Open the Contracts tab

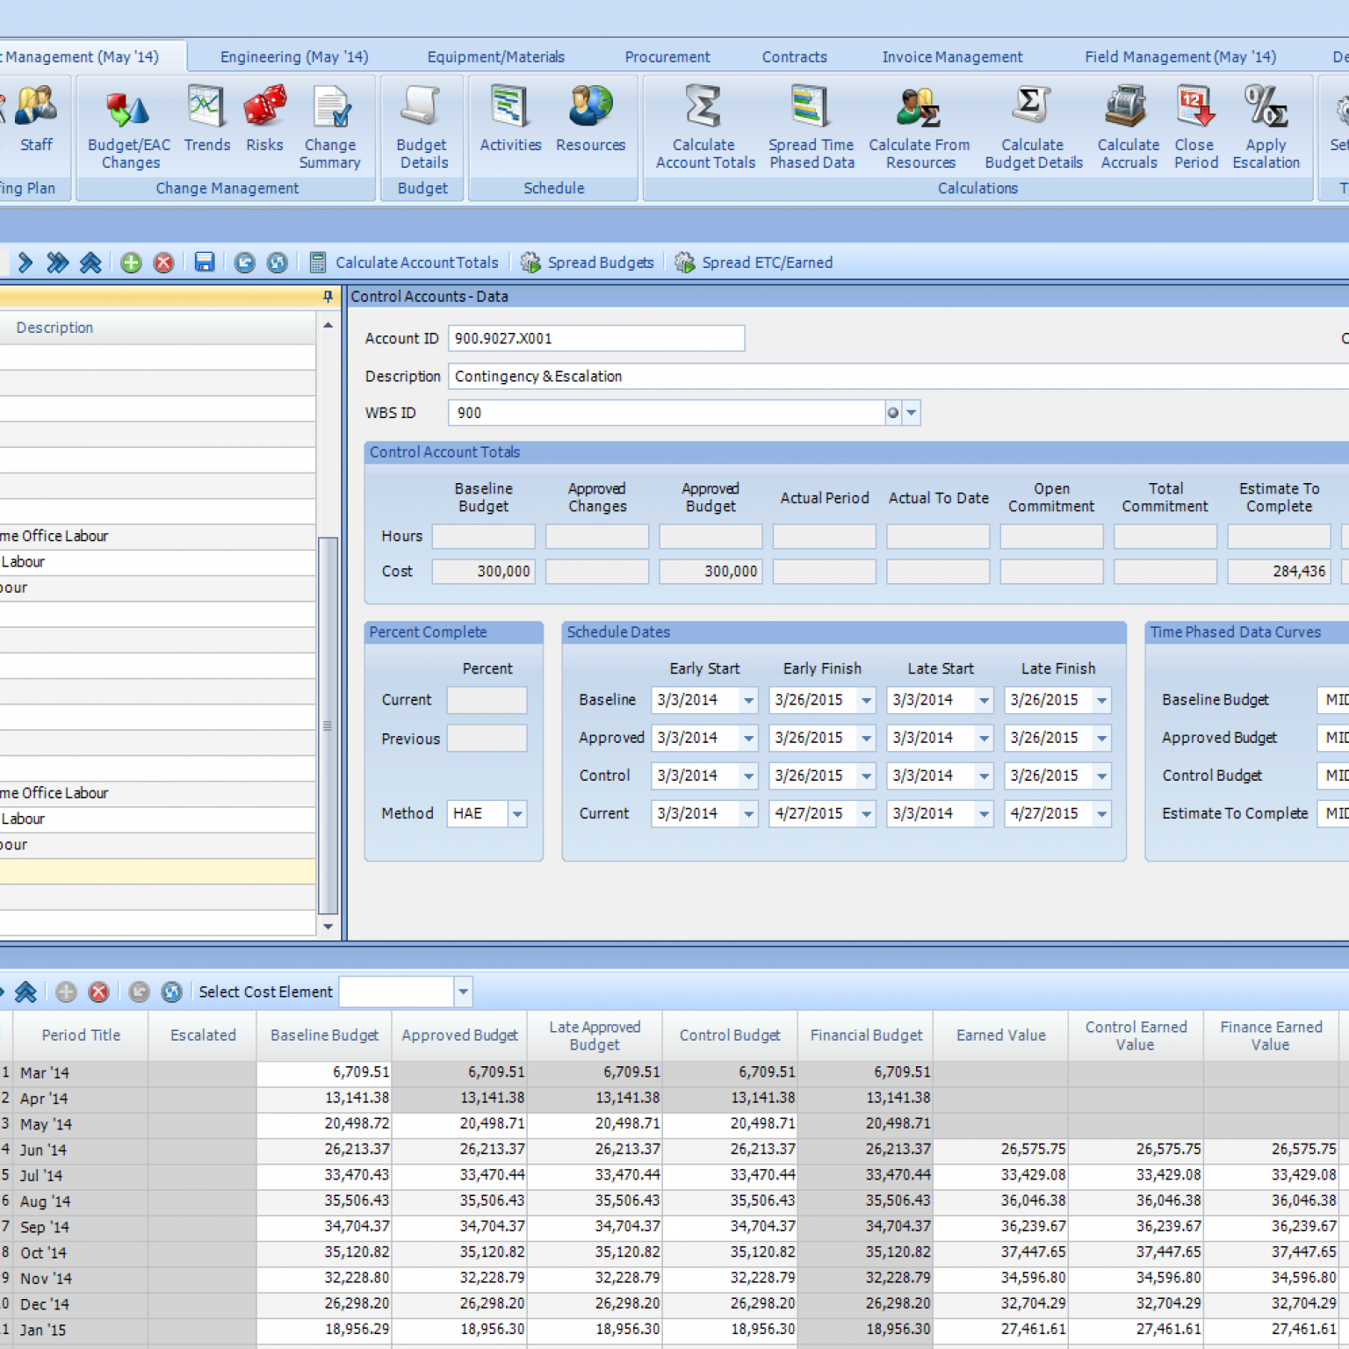[x=795, y=57]
